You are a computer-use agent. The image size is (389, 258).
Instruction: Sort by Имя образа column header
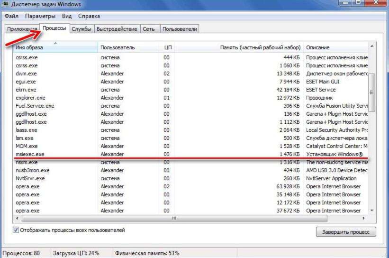[x=55, y=47]
